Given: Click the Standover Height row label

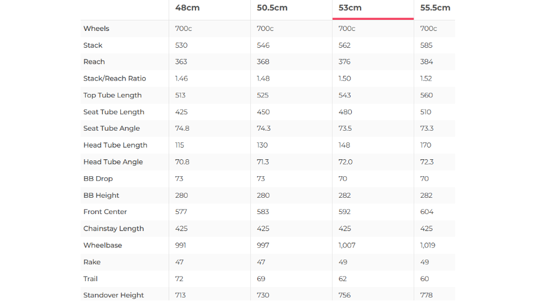Looking at the screenshot, I should pyautogui.click(x=113, y=295).
